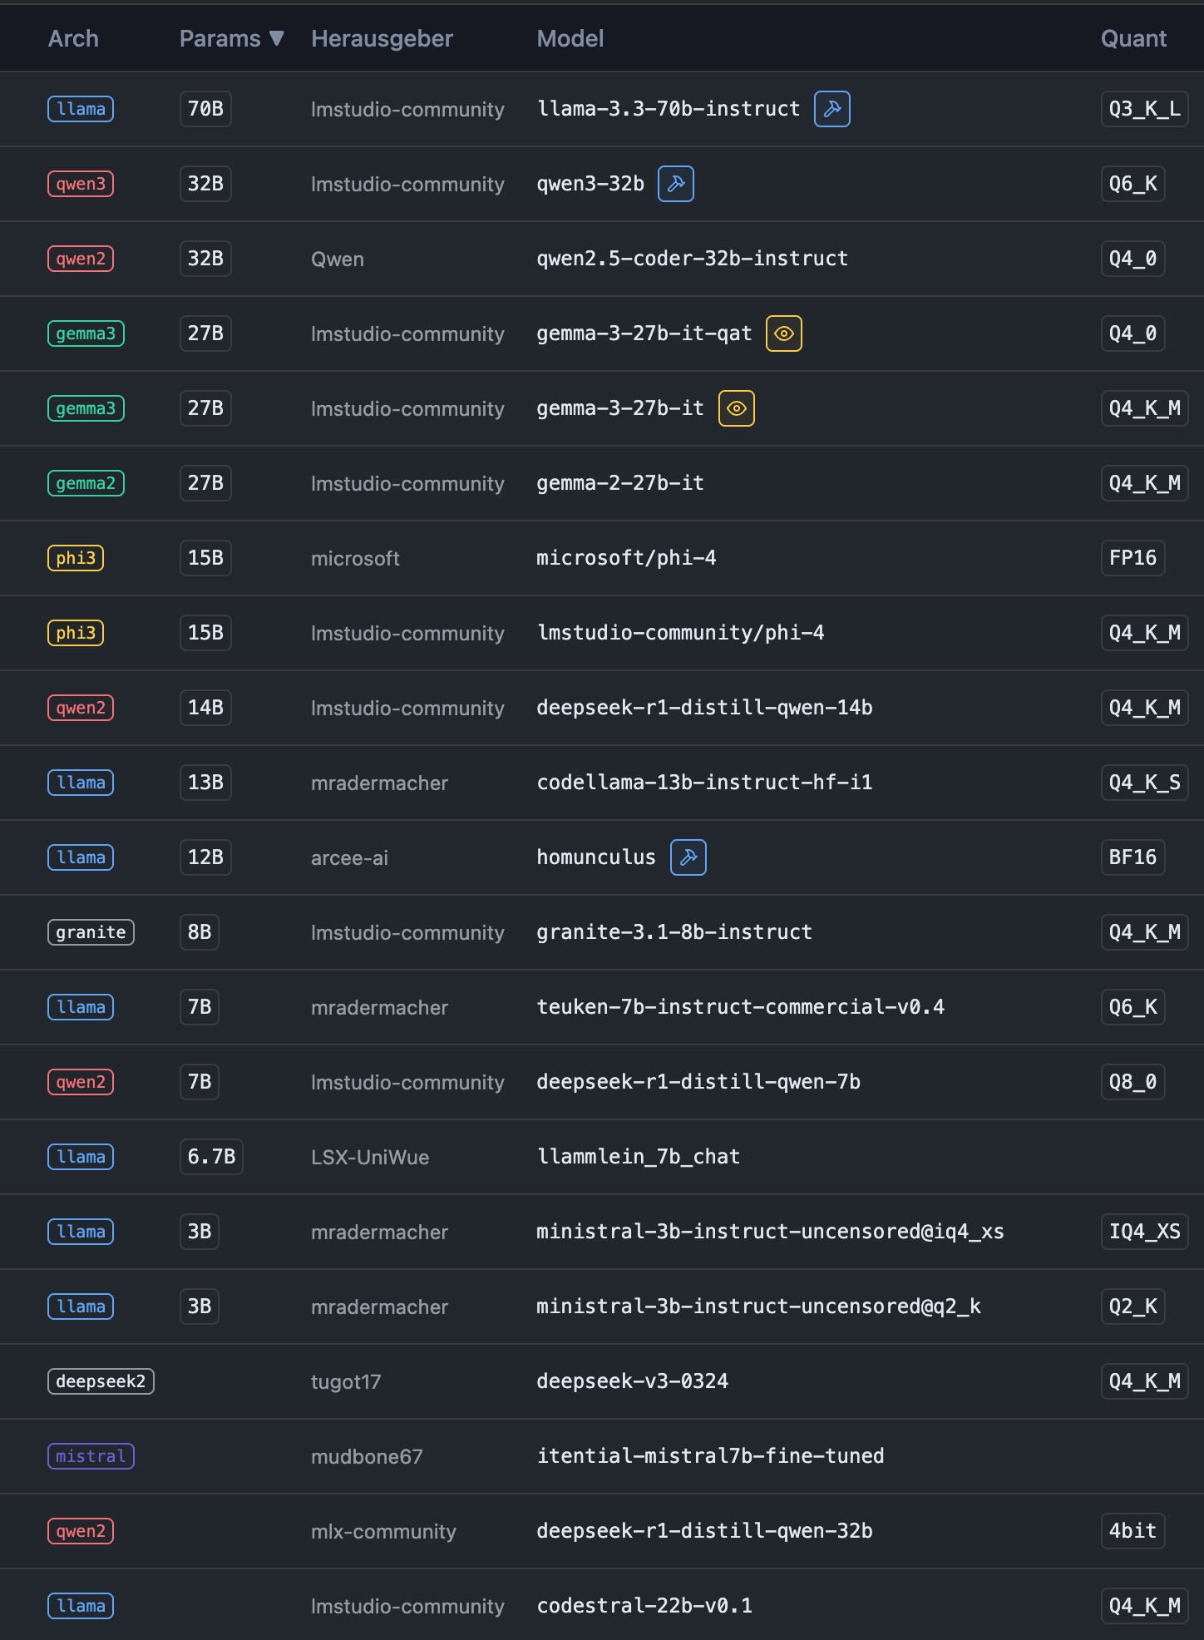Sort the list by the Arch column
Image resolution: width=1204 pixels, height=1640 pixels.
[73, 38]
